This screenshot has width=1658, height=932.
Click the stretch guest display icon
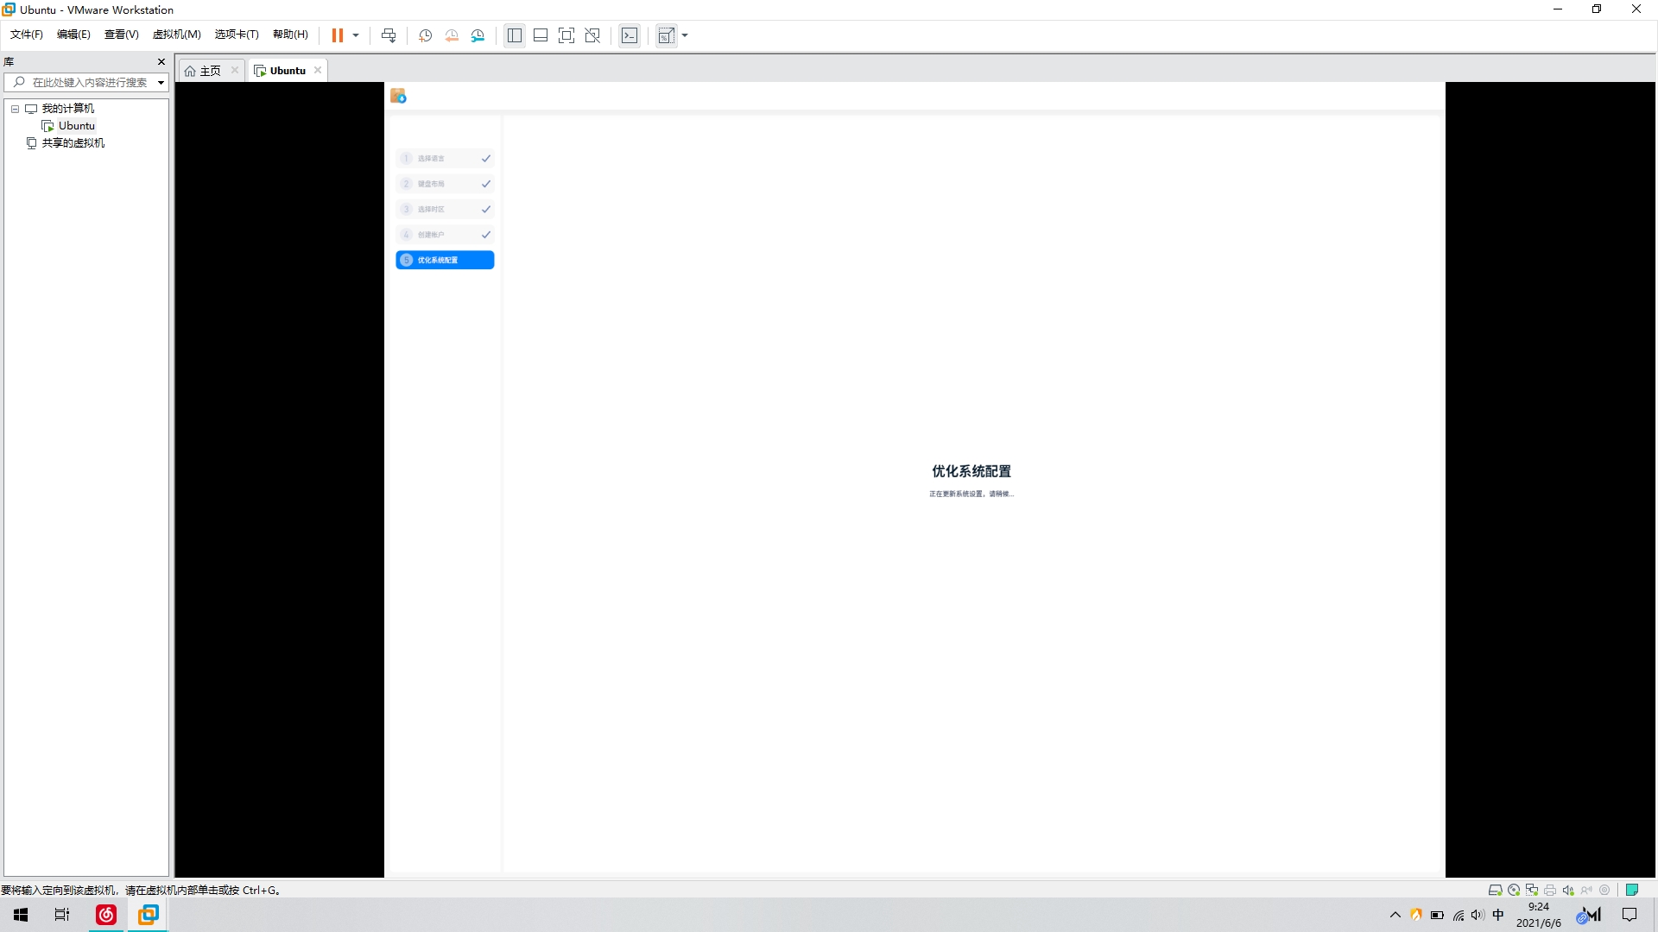coord(666,35)
